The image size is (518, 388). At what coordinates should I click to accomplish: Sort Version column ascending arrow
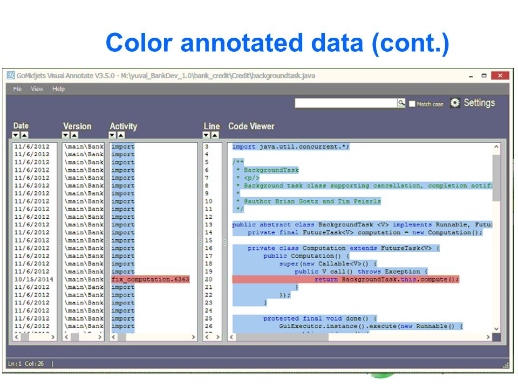click(74, 135)
